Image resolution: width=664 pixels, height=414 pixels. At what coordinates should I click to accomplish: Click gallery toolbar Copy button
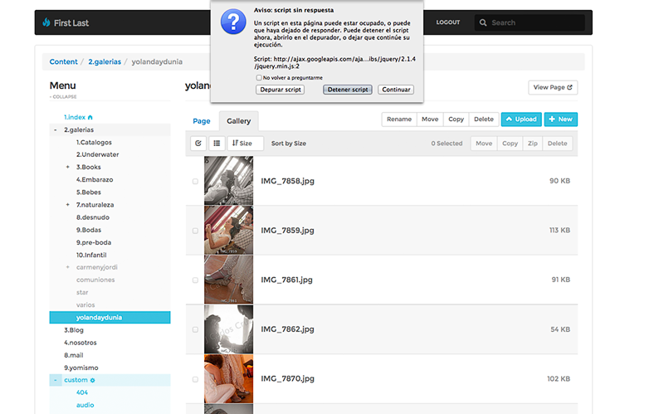click(x=510, y=144)
